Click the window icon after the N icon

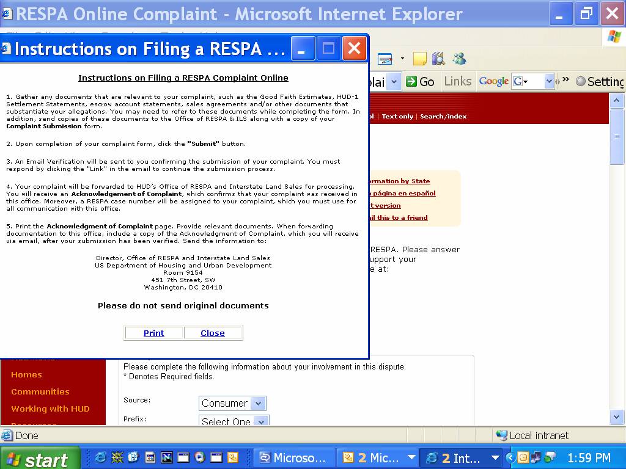point(183,457)
